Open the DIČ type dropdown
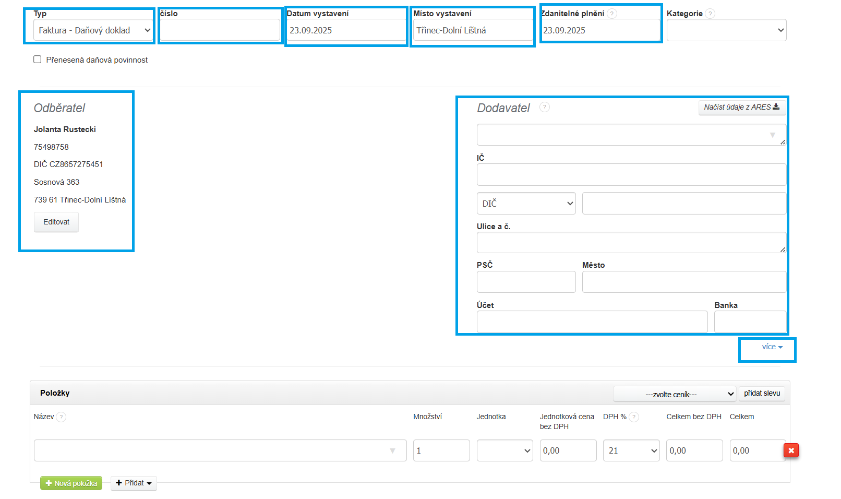Screen dimensions: 841x499 pyautogui.click(x=526, y=204)
